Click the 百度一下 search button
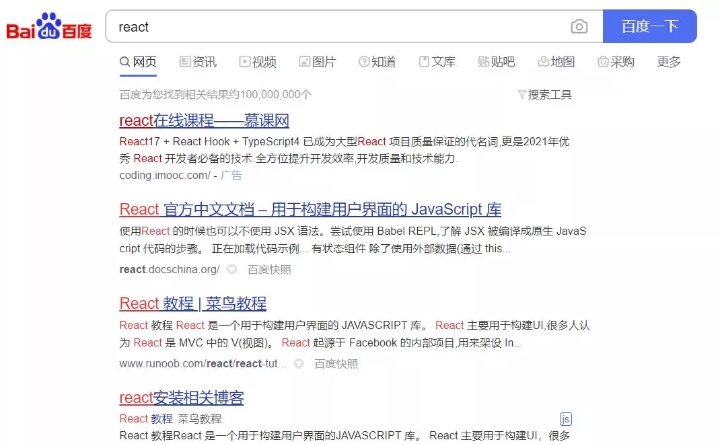The height and width of the screenshot is (444, 722). point(650,26)
